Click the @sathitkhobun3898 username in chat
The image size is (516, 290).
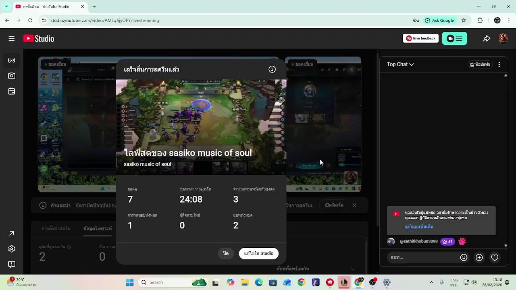[418, 241]
